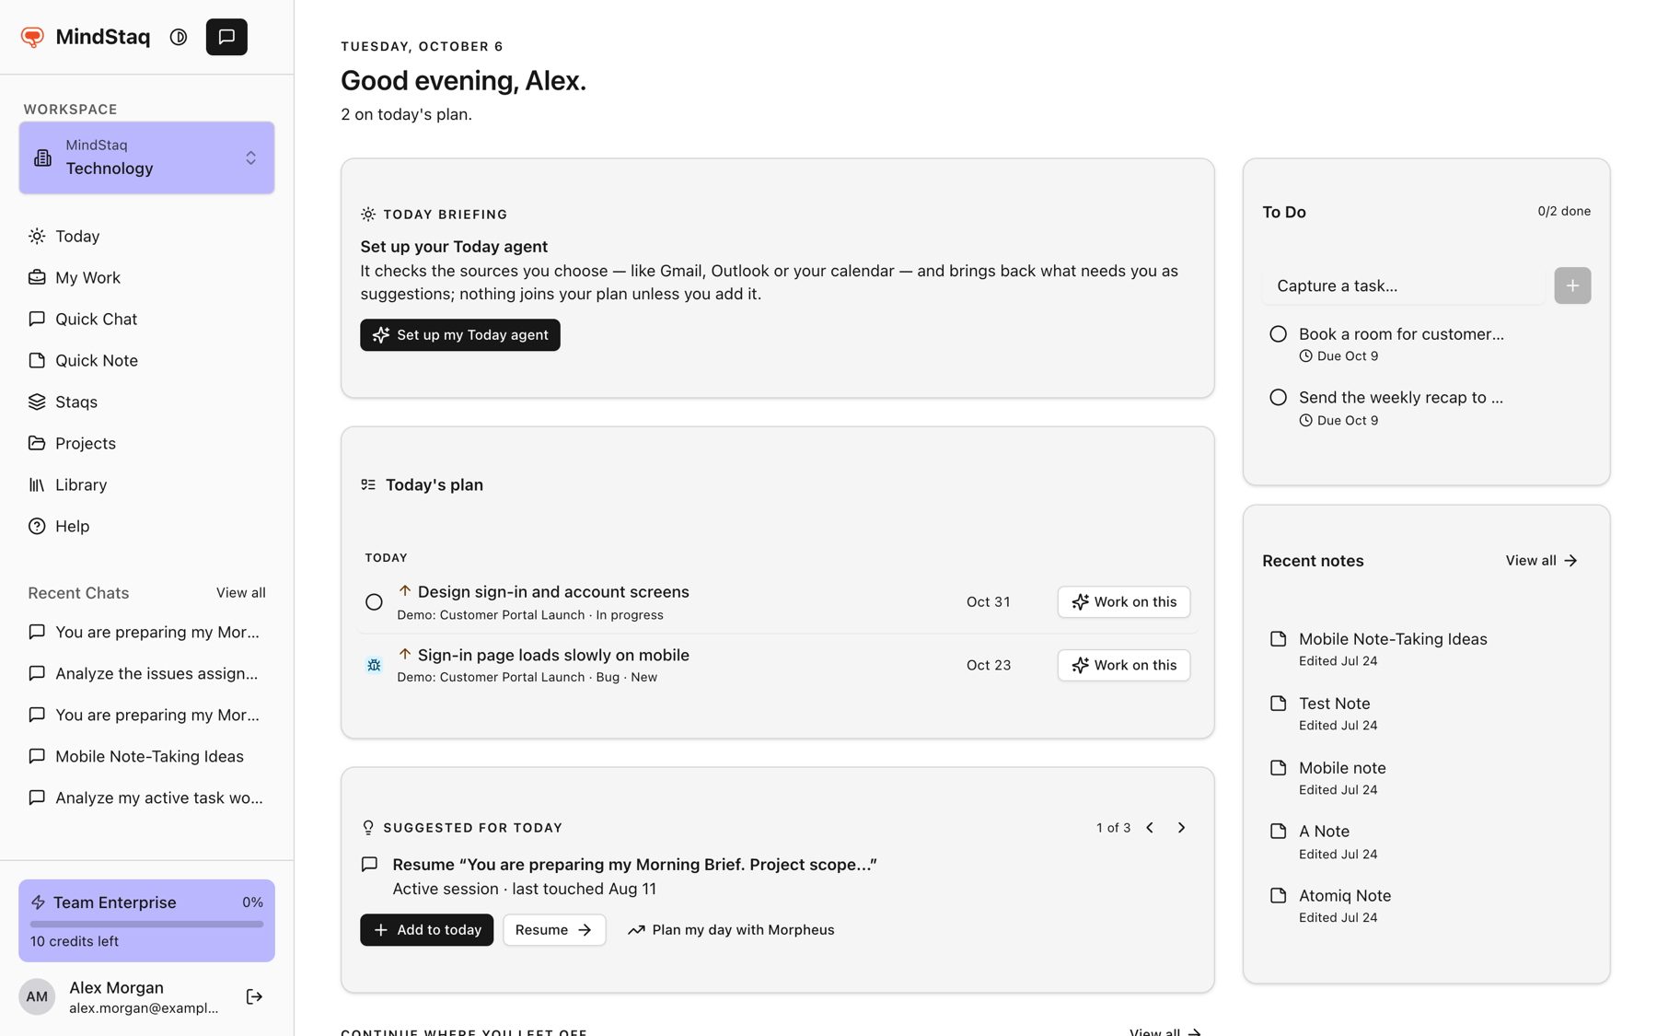This screenshot has height=1036, width=1657.
Task: Go to previous suggestion
Action: (x=1150, y=828)
